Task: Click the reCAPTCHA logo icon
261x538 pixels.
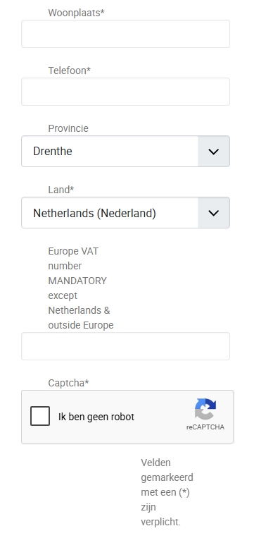Action: (x=205, y=409)
